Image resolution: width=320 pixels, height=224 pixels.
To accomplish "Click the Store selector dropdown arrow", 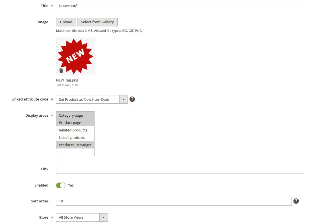I will (104, 217).
